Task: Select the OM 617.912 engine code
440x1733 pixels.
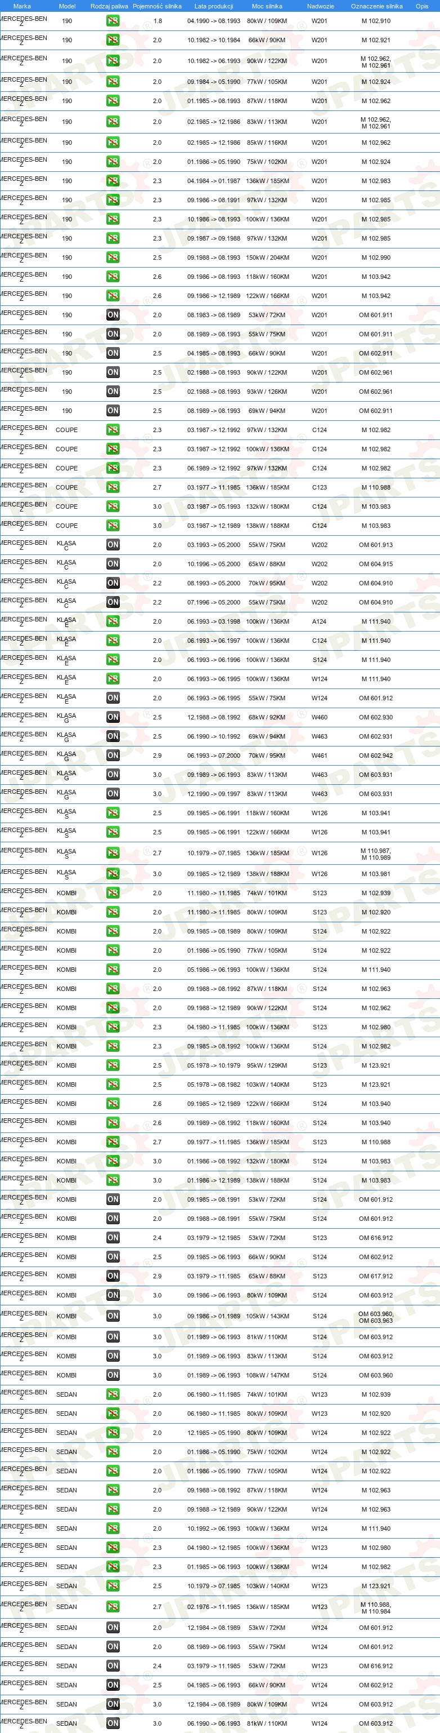Action: pyautogui.click(x=375, y=1276)
